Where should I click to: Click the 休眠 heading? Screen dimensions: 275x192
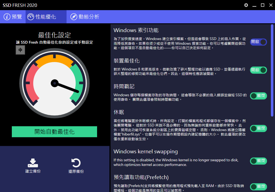(x=119, y=112)
